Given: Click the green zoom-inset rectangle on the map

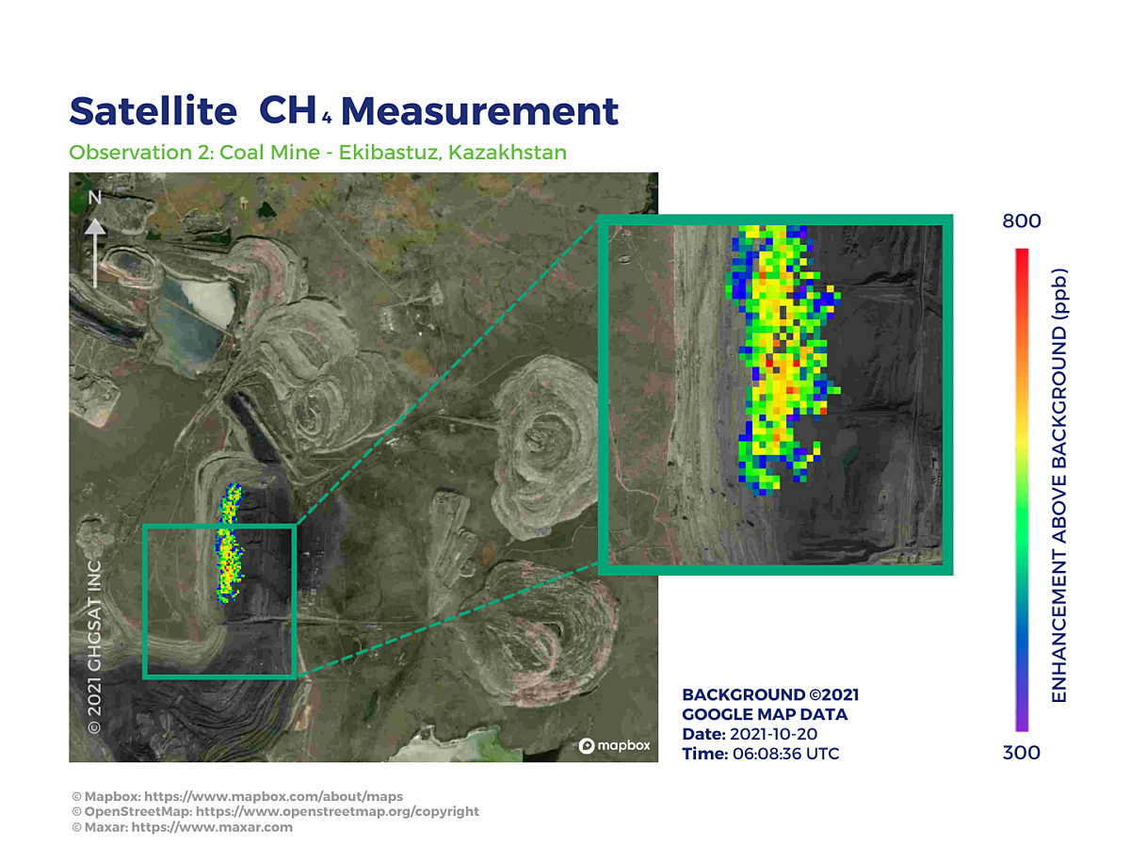Looking at the screenshot, I should coord(221,600).
